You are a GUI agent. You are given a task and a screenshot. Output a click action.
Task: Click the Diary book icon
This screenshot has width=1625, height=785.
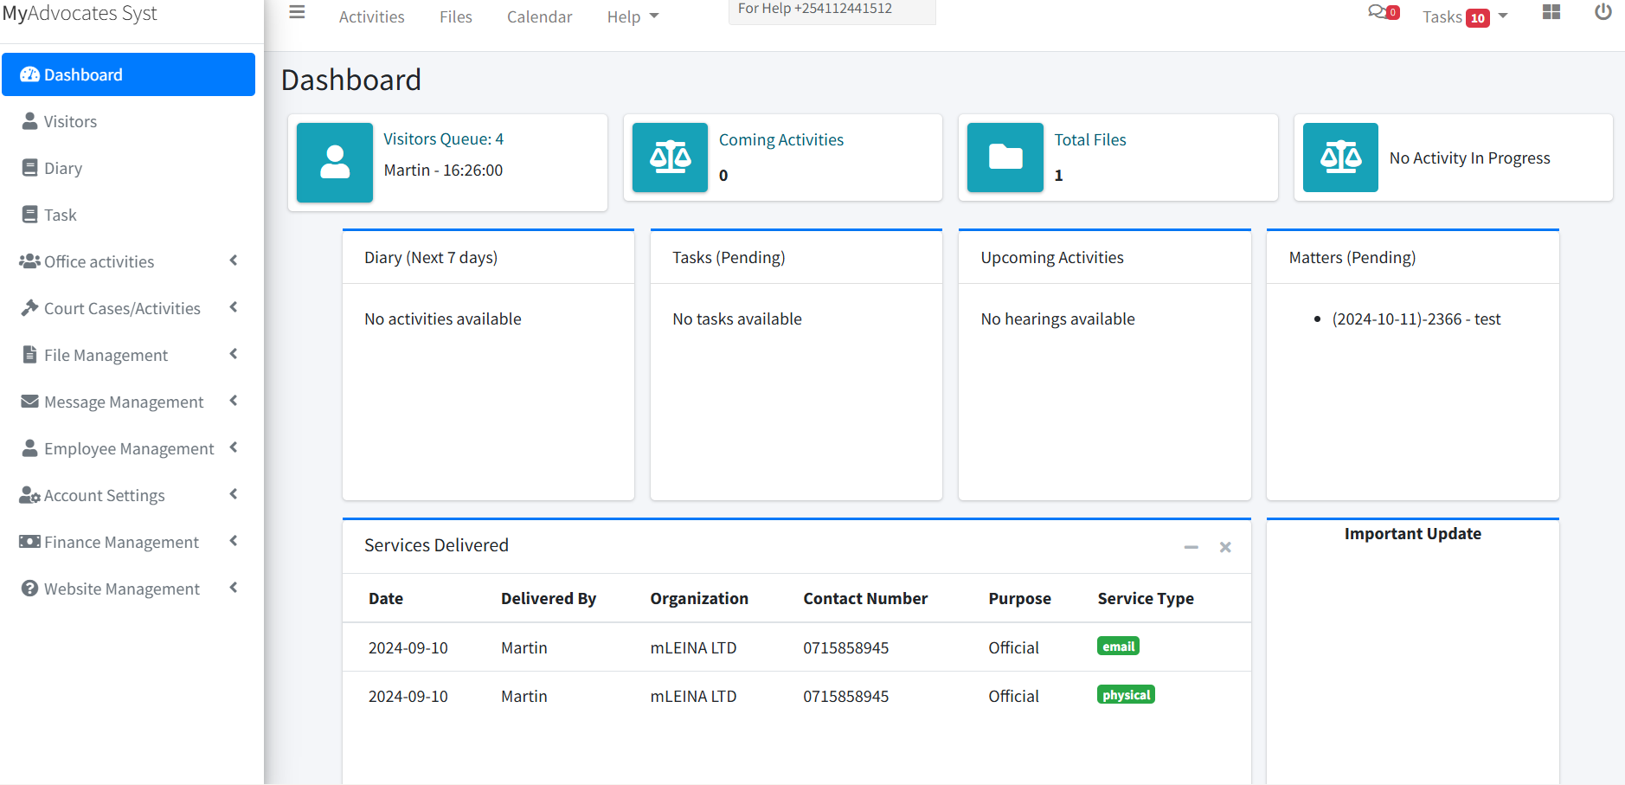[x=31, y=167]
